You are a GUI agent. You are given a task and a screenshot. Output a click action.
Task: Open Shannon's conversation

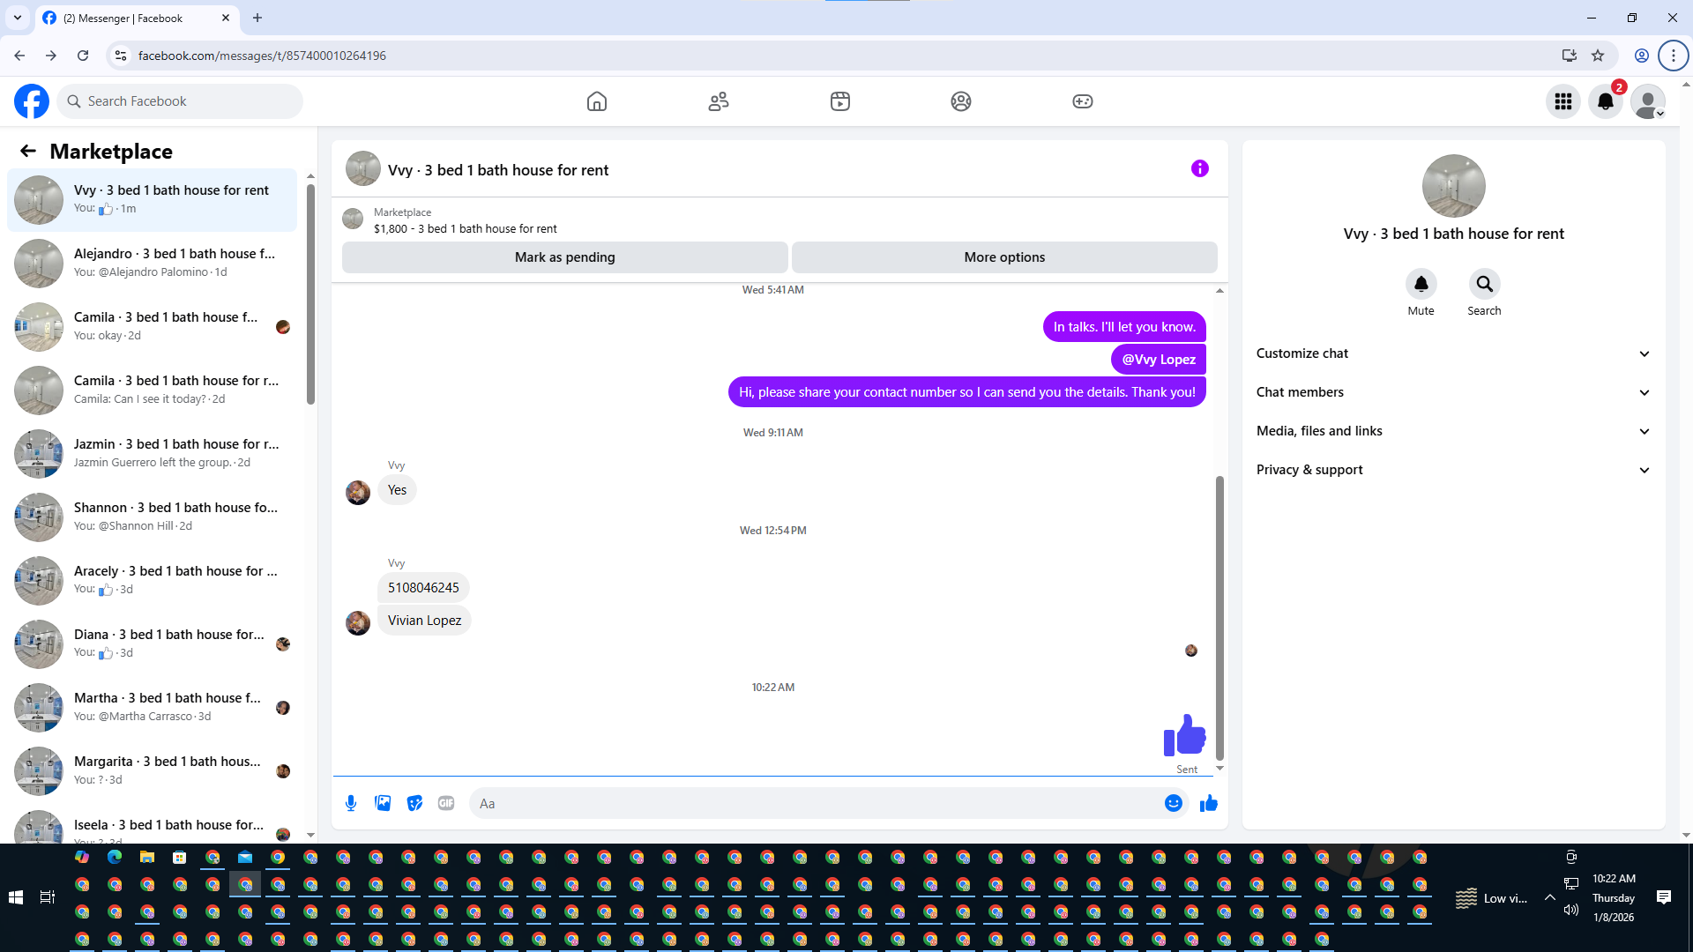pos(152,517)
